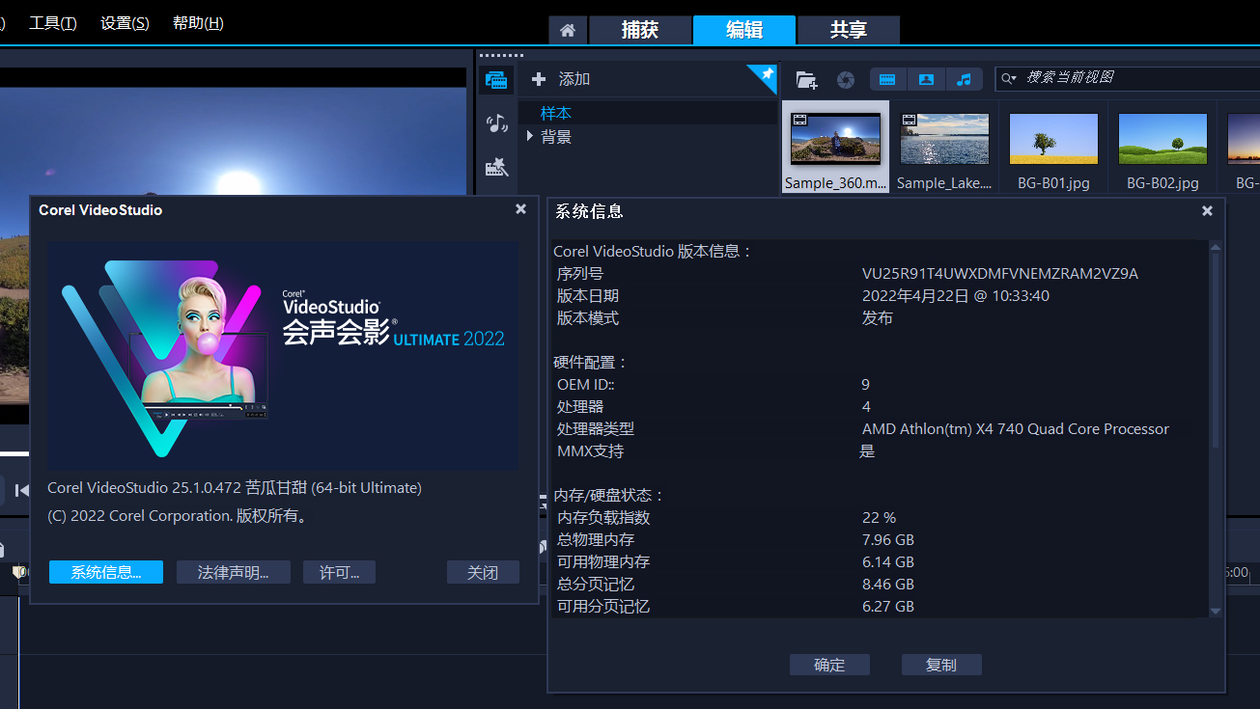Click the system info vertical scrollbar thumb
The image size is (1260, 709).
(x=1215, y=352)
